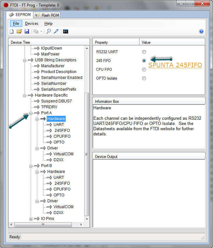
Task: Select CPUFIFO under Port A Hardware
Action: (62, 136)
